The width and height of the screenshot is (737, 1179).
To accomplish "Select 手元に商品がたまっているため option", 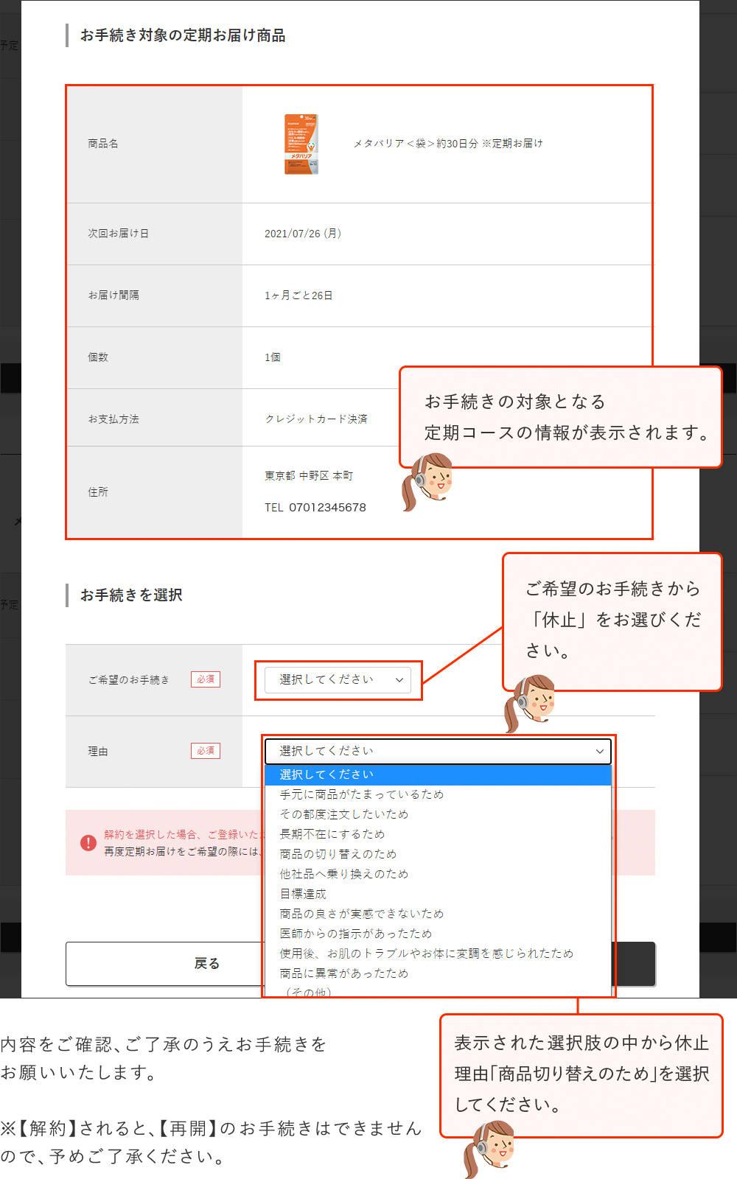I will [x=361, y=794].
